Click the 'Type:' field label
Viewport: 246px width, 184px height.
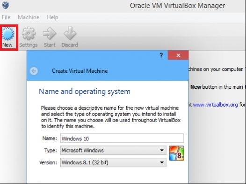[51, 151]
